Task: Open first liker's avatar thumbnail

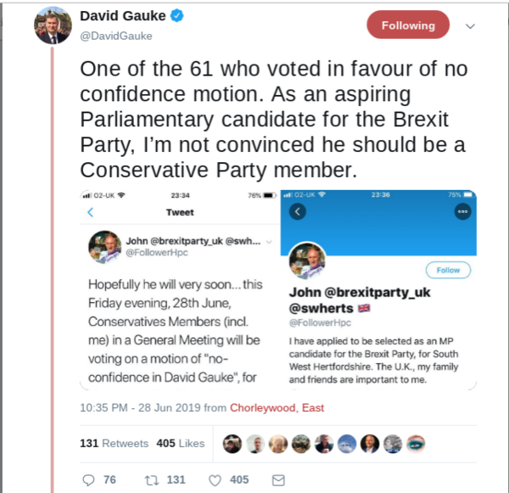Action: [x=232, y=443]
